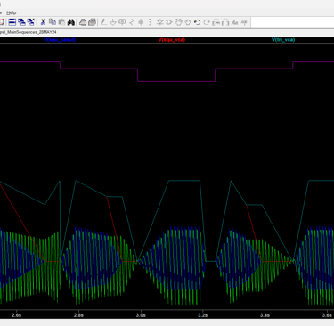Select the Component gate tool
Viewport: 334px width, 326px height.
click(169, 22)
